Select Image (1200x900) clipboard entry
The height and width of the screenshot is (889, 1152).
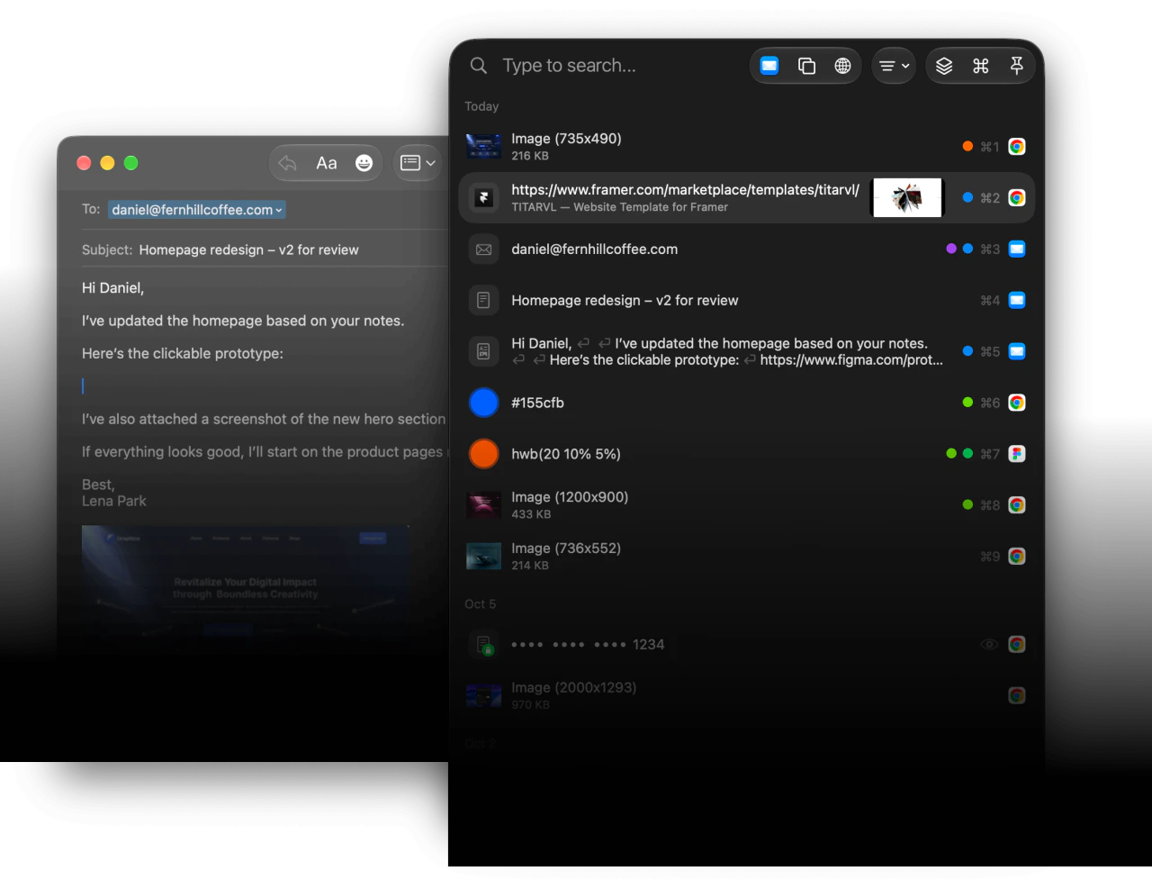[747, 505]
